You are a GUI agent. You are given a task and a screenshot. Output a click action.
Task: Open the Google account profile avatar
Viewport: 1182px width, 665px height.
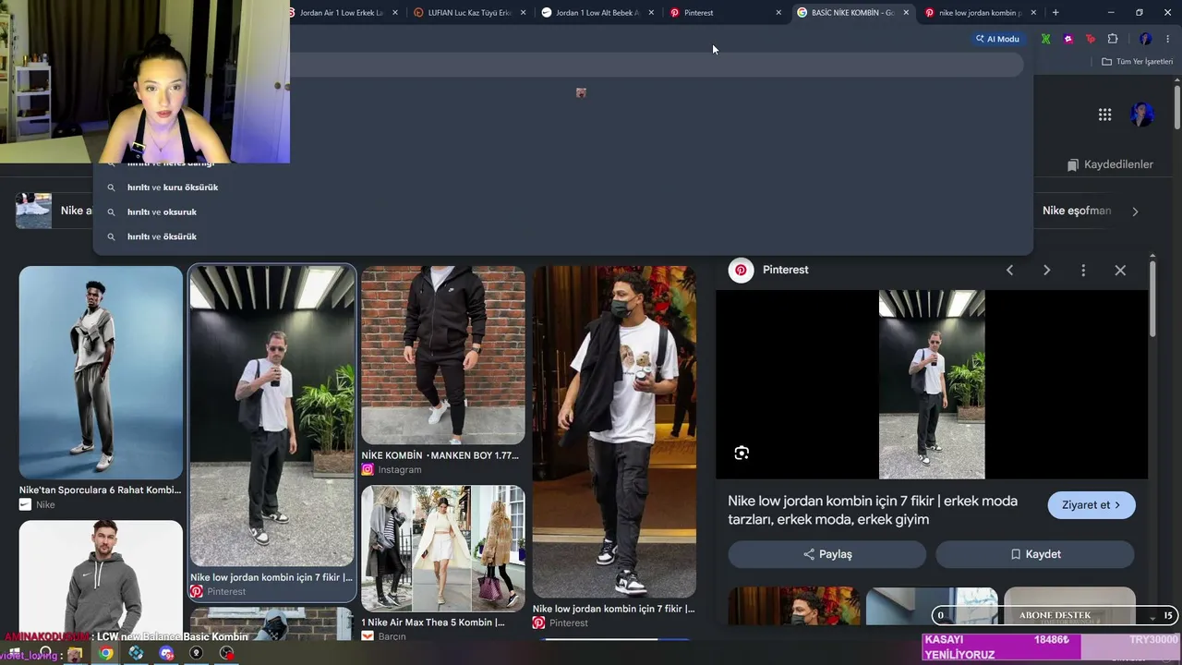coord(1142,115)
